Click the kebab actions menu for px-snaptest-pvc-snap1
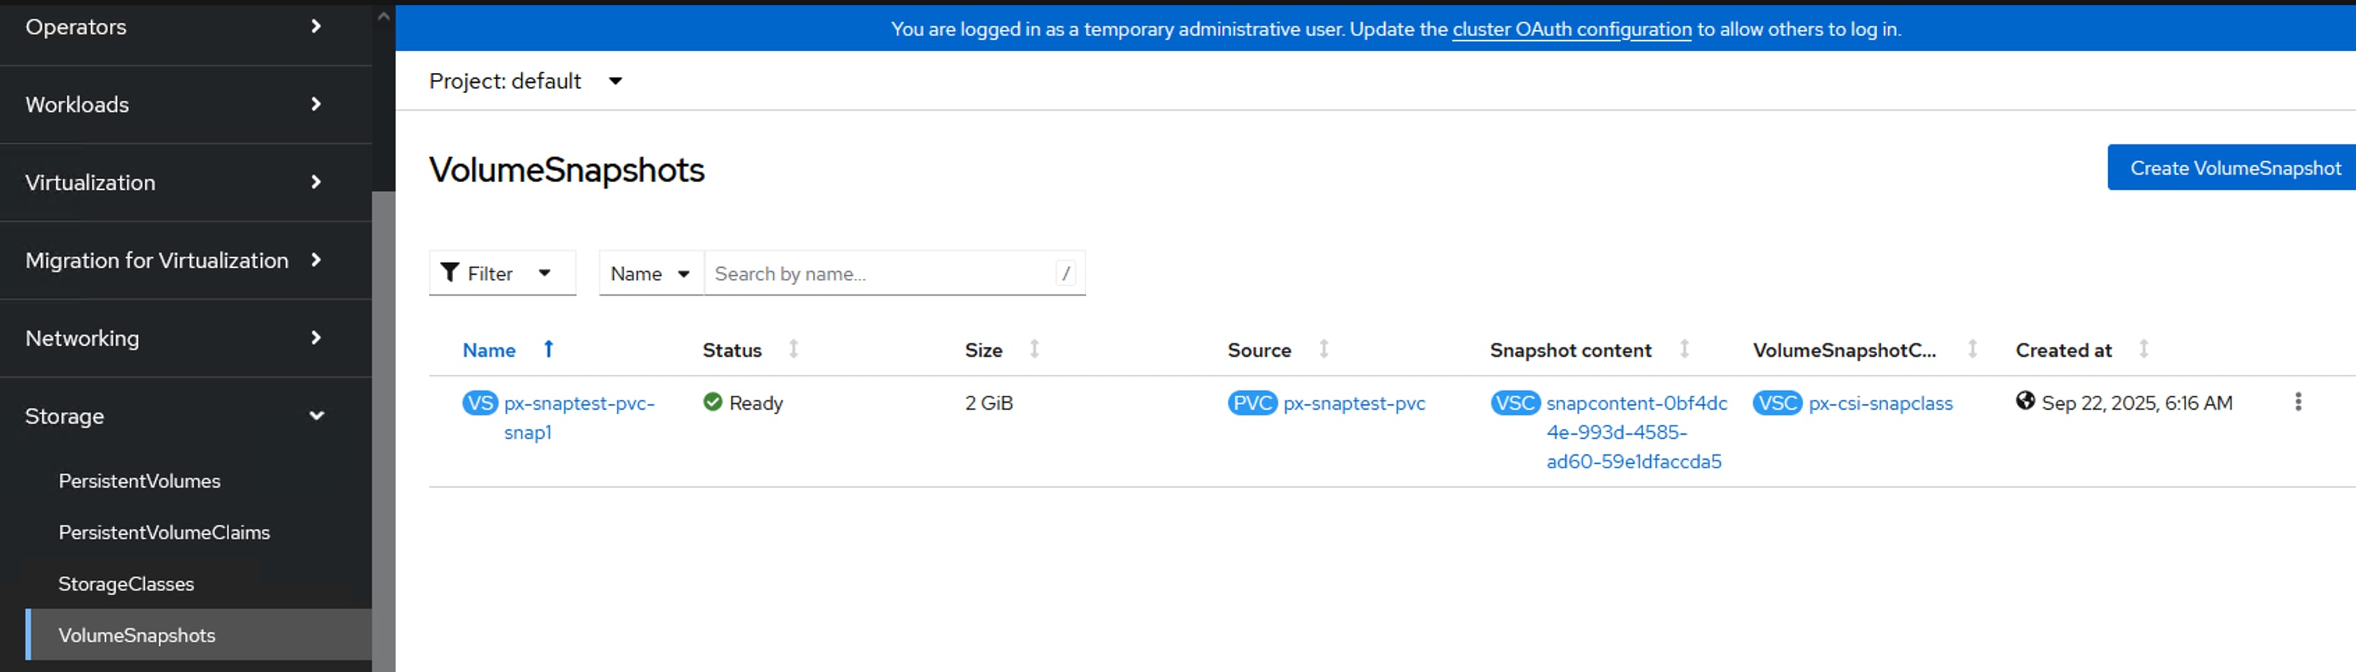Screen dimensions: 2356x672 click(2298, 402)
